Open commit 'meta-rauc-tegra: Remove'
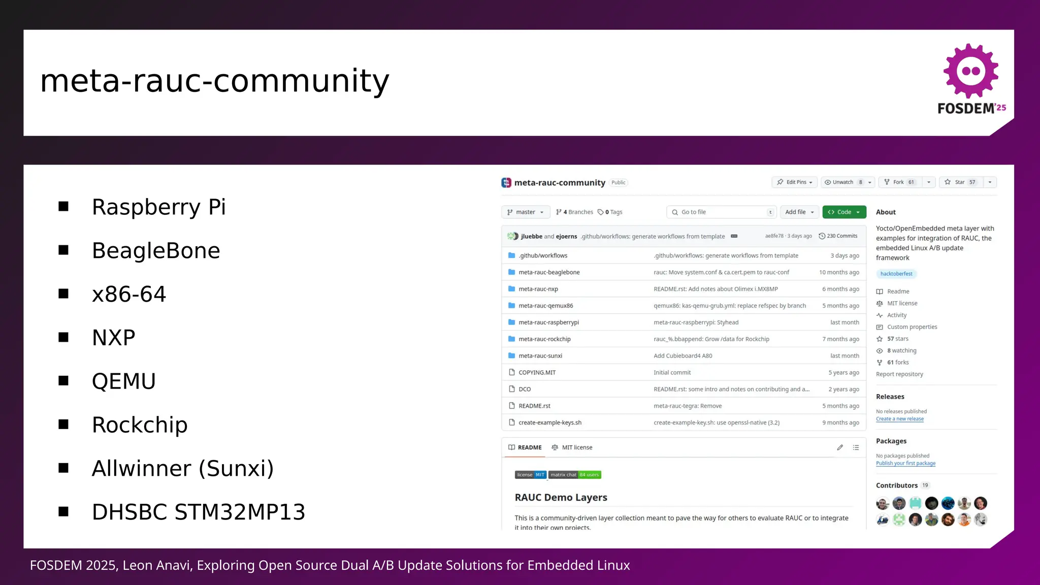 pyautogui.click(x=688, y=406)
